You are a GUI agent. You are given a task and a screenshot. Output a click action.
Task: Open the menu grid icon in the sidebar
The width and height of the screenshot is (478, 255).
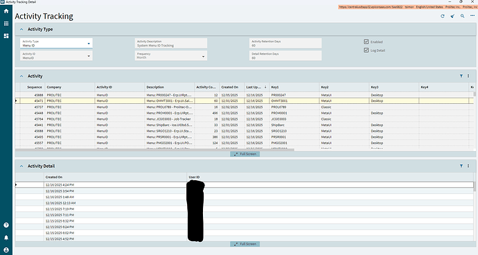(6, 24)
